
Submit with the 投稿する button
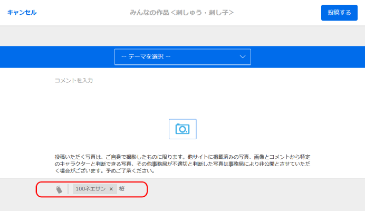(x=339, y=13)
